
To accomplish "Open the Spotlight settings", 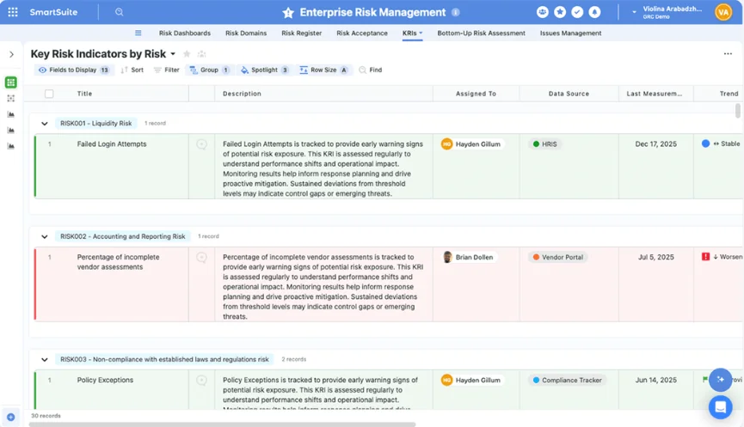I will coord(265,70).
